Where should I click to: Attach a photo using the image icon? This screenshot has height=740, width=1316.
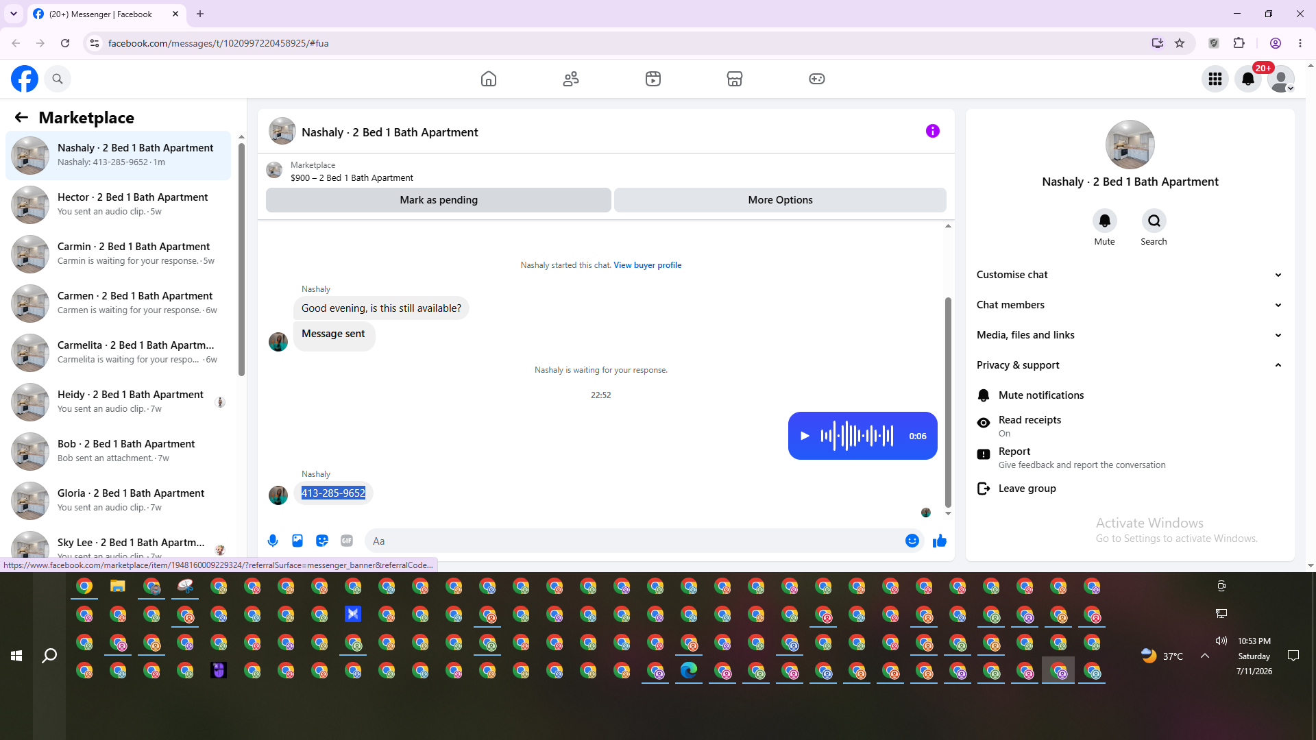[297, 541]
